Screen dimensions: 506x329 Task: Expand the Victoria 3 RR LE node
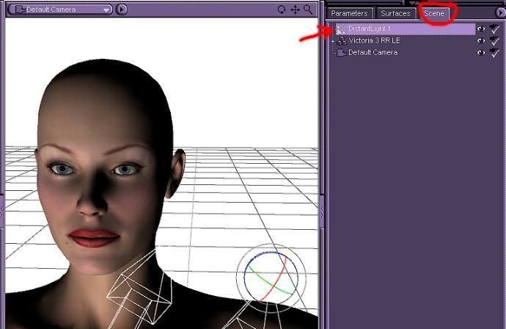pyautogui.click(x=332, y=41)
